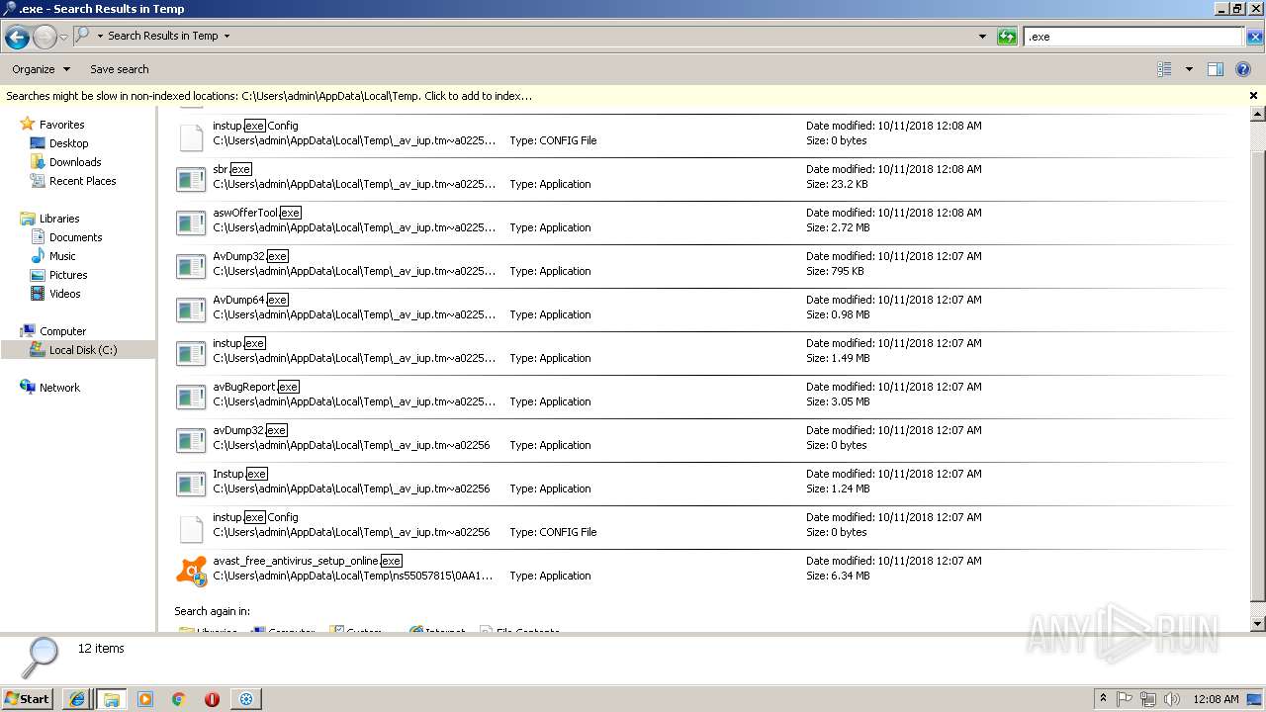Select Libraries in the navigation pane
The height and width of the screenshot is (712, 1266).
pos(59,219)
